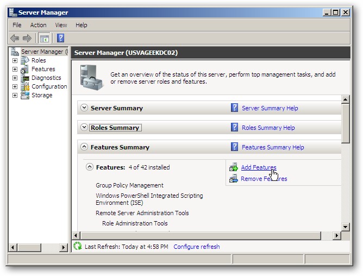Click the server toolbox overview icon

tap(91, 78)
